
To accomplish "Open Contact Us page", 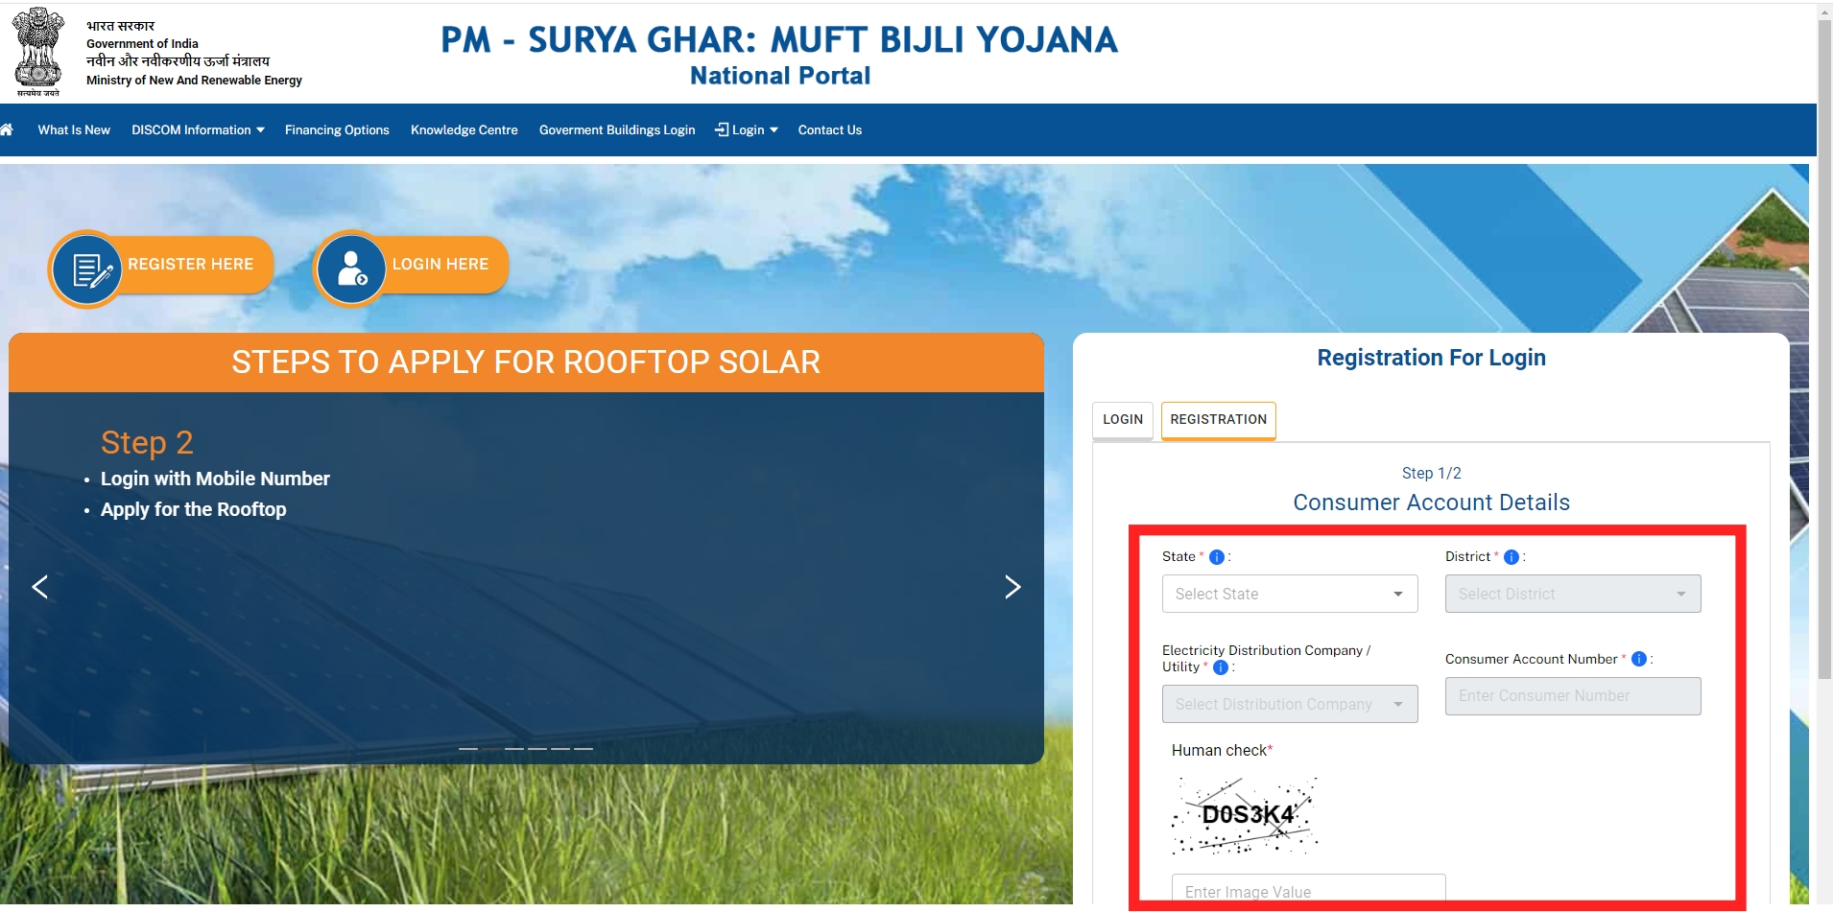I will [x=830, y=130].
